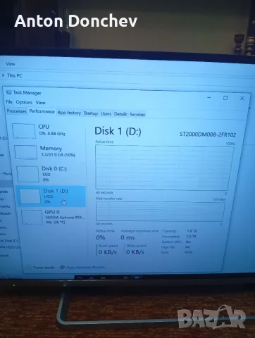The image size is (255, 338).
Task: Open Resource Monitor link
Action: click(85, 268)
